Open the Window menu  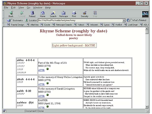[37, 8]
